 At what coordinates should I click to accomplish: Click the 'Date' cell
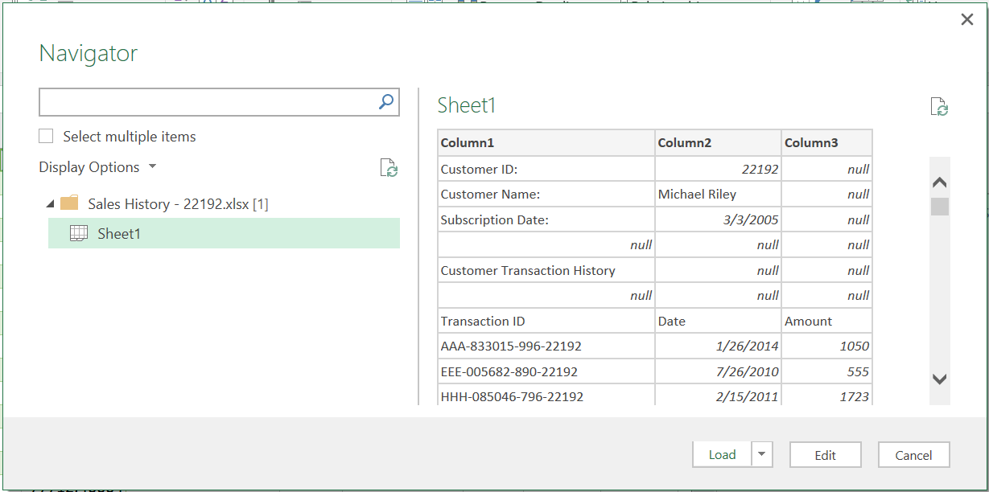718,321
